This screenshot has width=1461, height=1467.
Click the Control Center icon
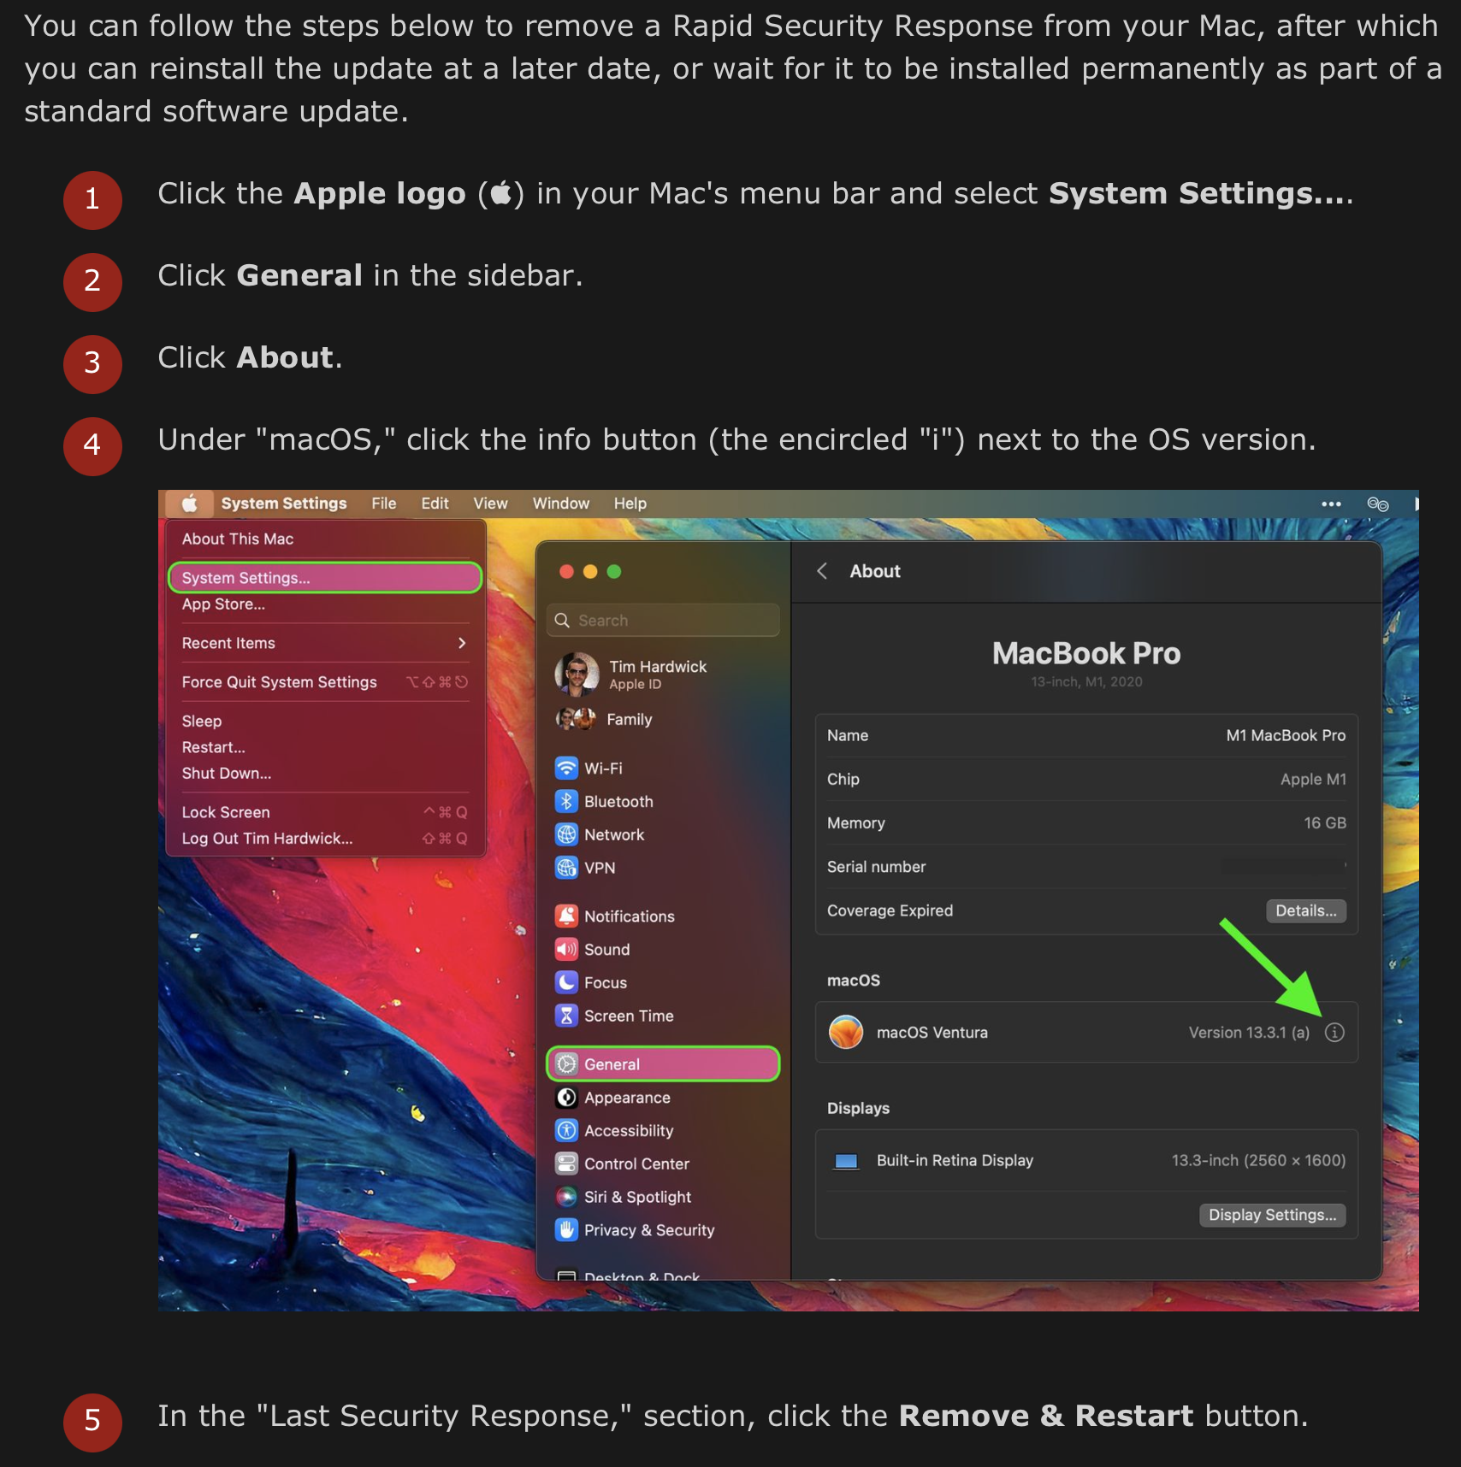tap(566, 1164)
